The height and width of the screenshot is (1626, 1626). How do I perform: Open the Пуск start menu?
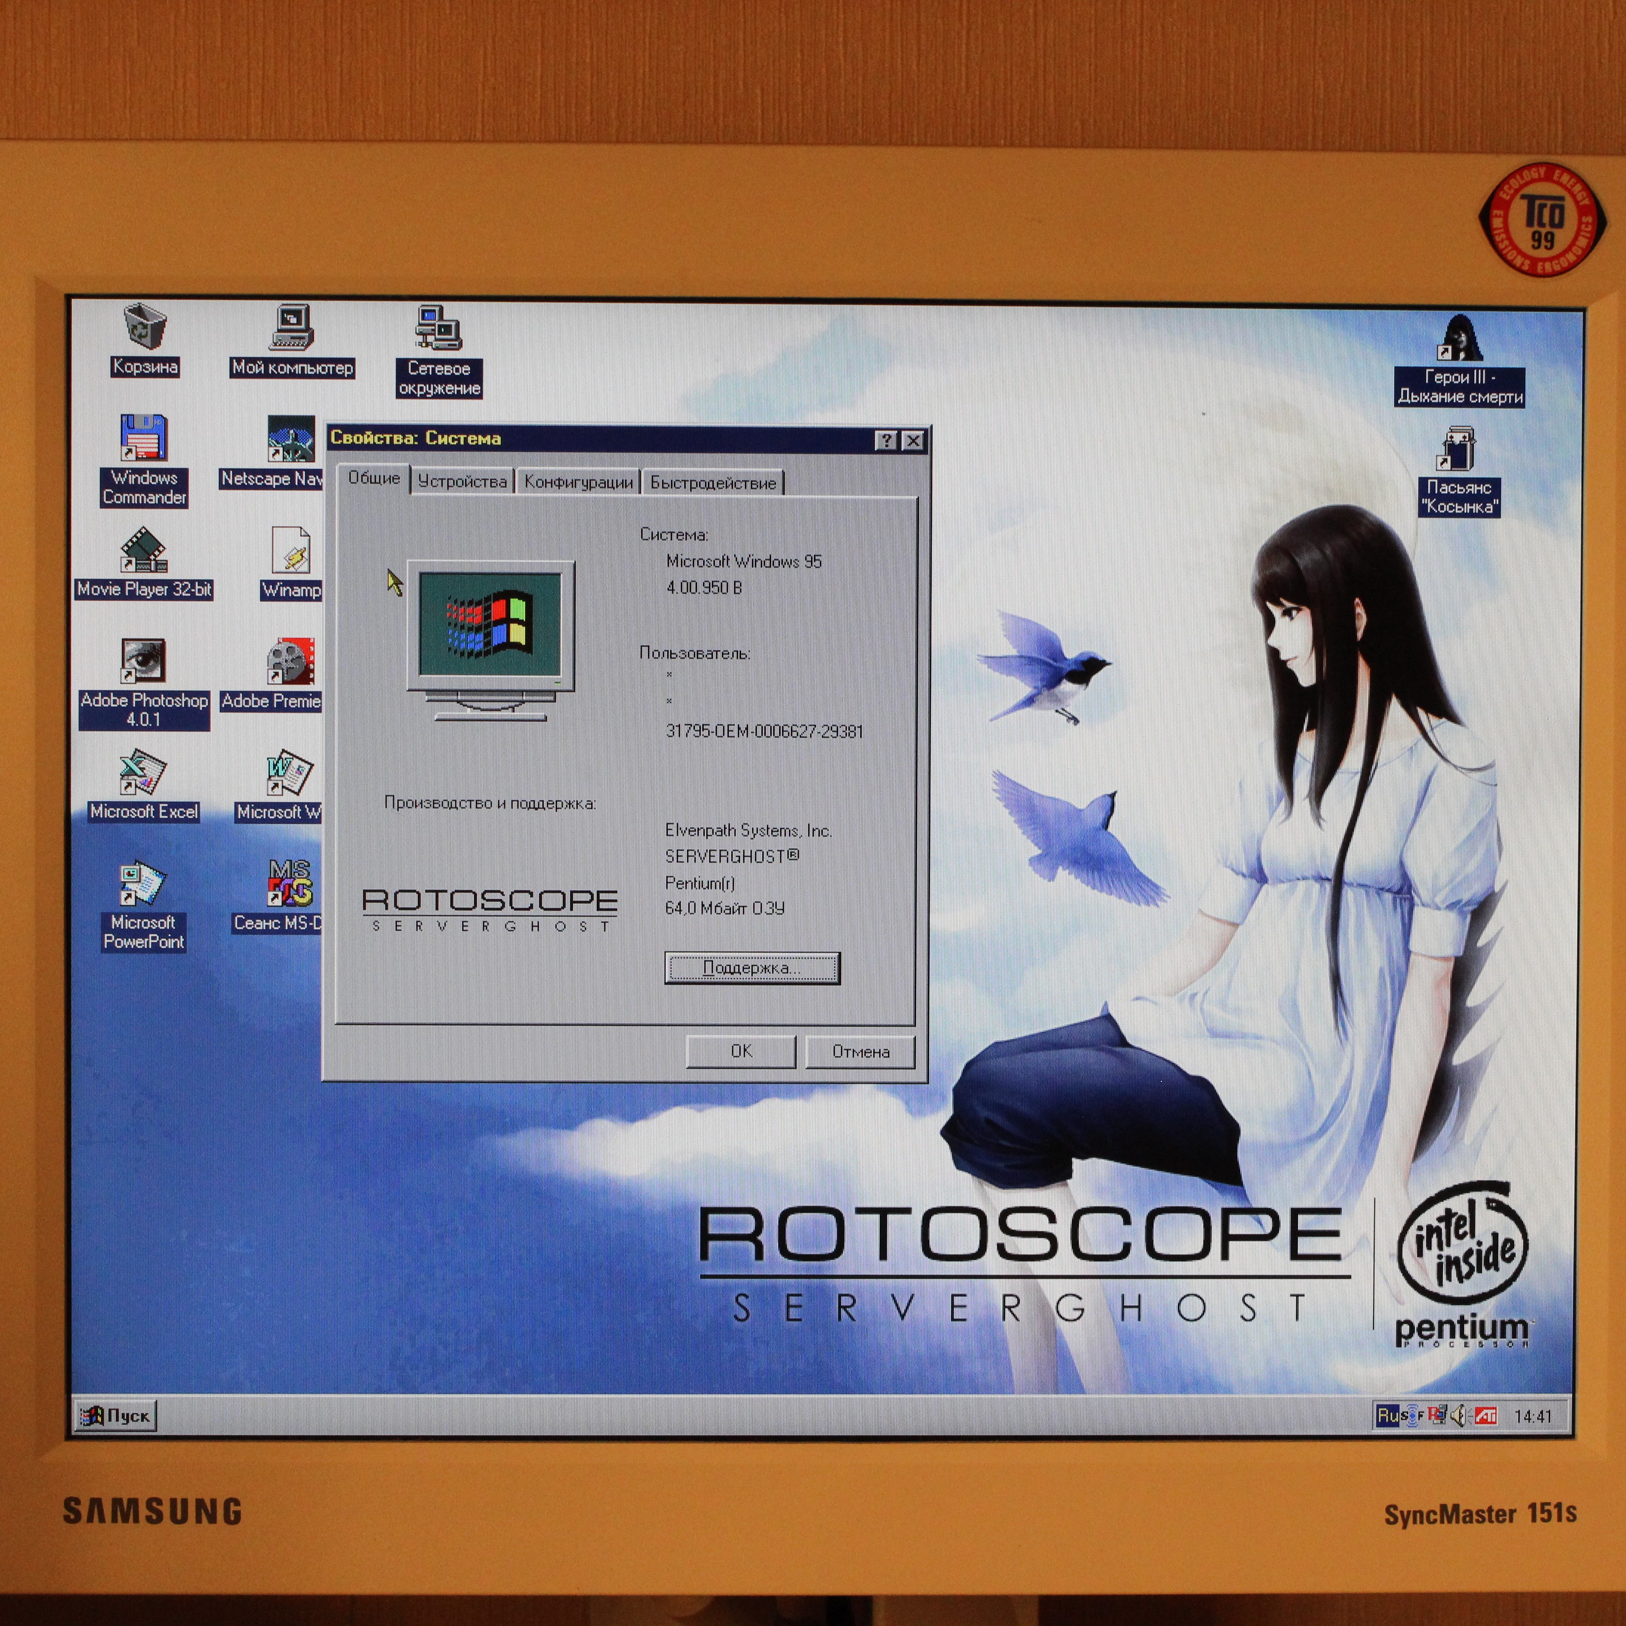115,1417
